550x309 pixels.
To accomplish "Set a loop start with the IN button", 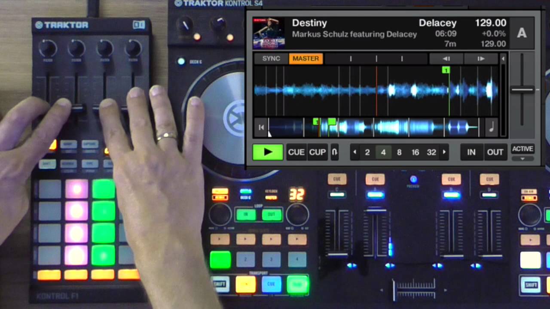I will [471, 152].
